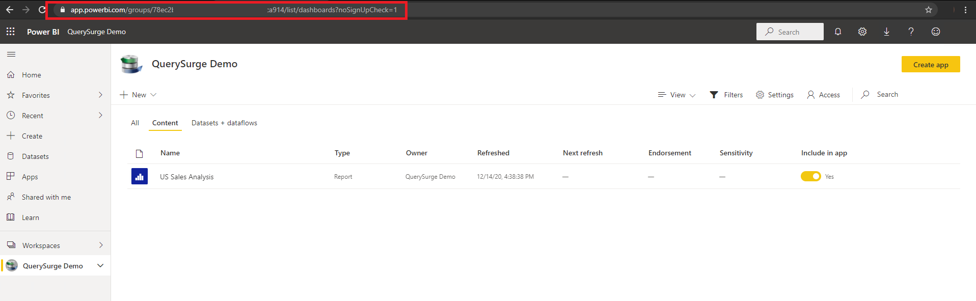Image resolution: width=976 pixels, height=301 pixels.
Task: Click the browser forward arrow
Action: tap(26, 10)
